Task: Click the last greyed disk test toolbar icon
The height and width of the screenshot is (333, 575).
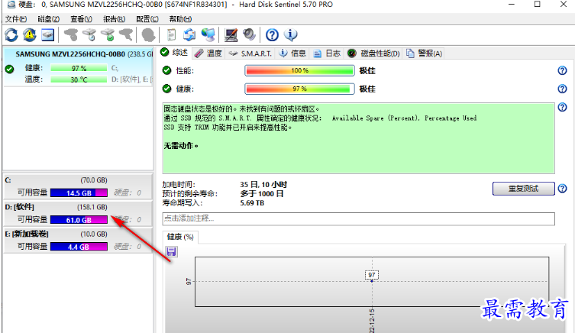Action: pyautogui.click(x=126, y=35)
